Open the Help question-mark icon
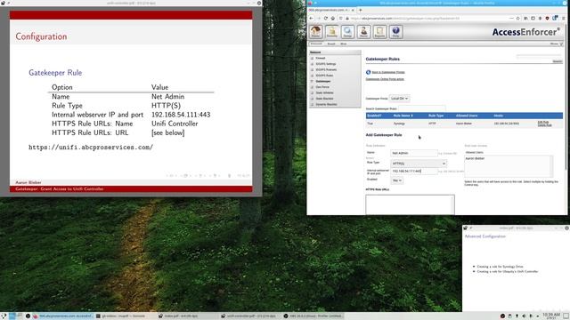This screenshot has height=320, width=570. [395, 32]
